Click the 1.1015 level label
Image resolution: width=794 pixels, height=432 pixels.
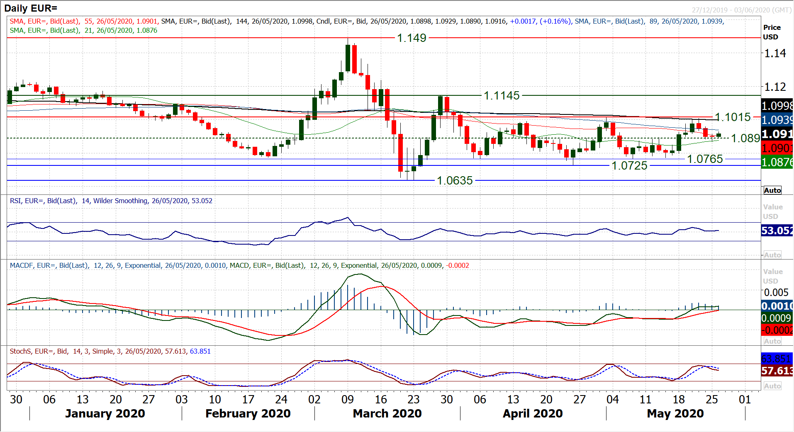tap(732, 117)
